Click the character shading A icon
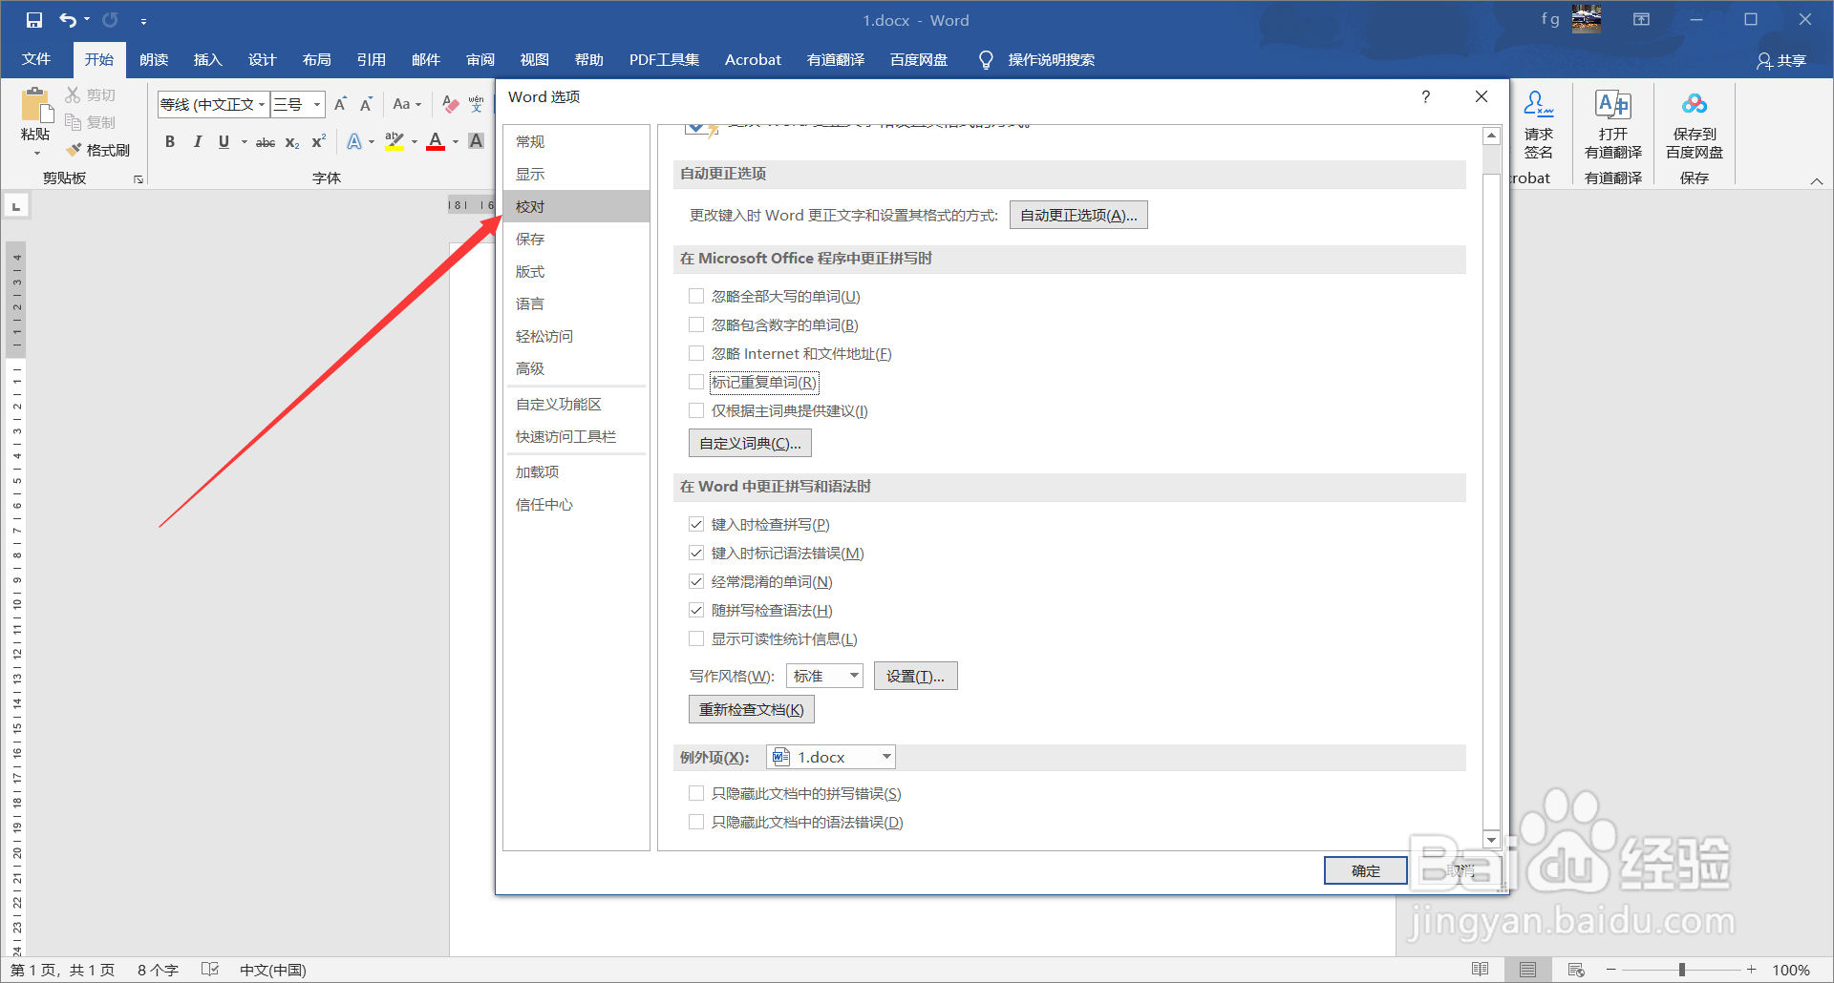 (x=476, y=141)
